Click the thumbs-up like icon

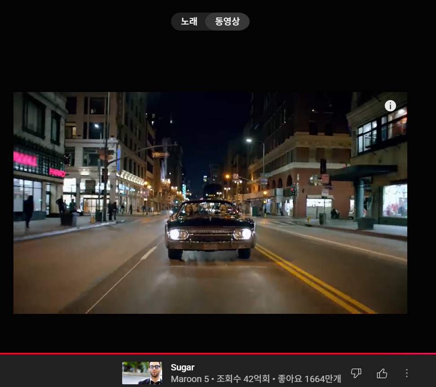pyautogui.click(x=382, y=373)
